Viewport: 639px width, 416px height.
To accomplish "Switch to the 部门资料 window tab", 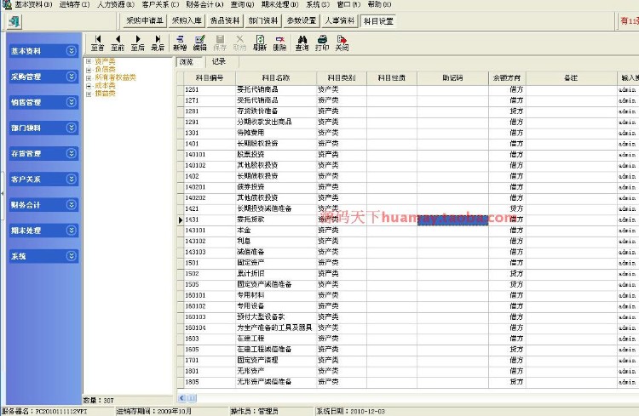I will (x=263, y=20).
